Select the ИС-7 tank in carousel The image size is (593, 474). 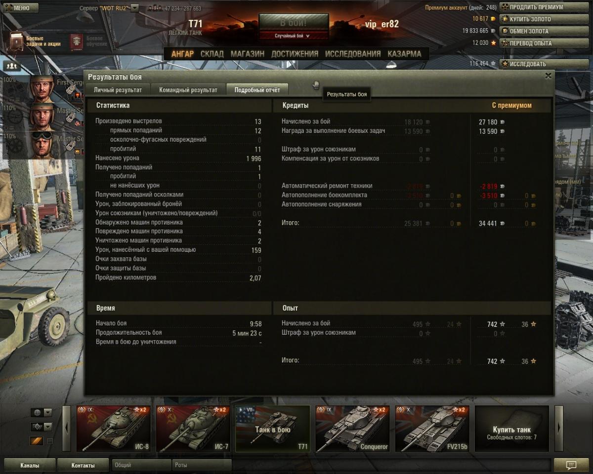pyautogui.click(x=193, y=429)
